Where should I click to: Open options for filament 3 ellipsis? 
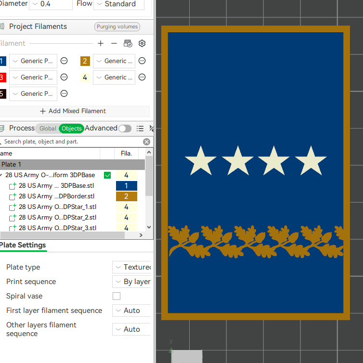click(x=64, y=77)
